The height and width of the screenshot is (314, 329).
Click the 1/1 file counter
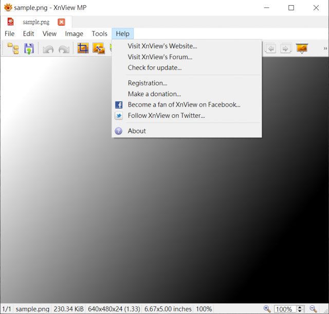[7, 309]
